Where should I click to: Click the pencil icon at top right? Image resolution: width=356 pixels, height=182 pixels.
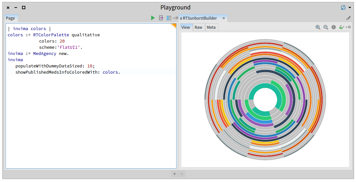pyautogui.click(x=348, y=18)
